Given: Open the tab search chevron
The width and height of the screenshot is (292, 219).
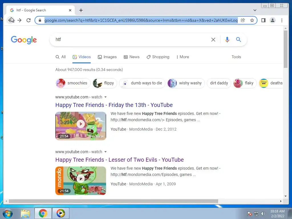Looking at the screenshot, I should click(x=255, y=10).
